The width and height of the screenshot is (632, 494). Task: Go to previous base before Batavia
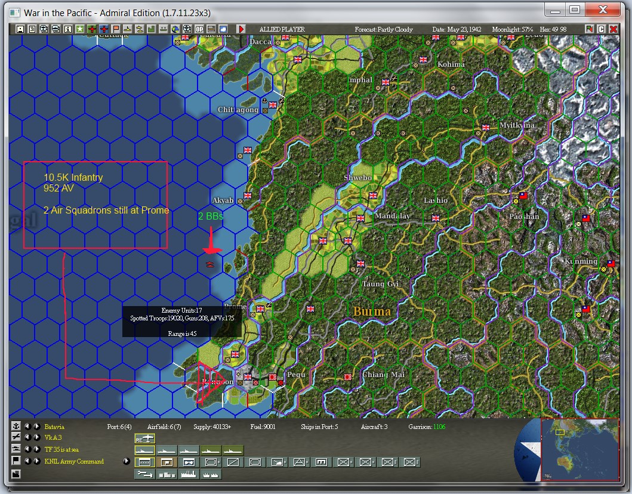[x=27, y=427]
